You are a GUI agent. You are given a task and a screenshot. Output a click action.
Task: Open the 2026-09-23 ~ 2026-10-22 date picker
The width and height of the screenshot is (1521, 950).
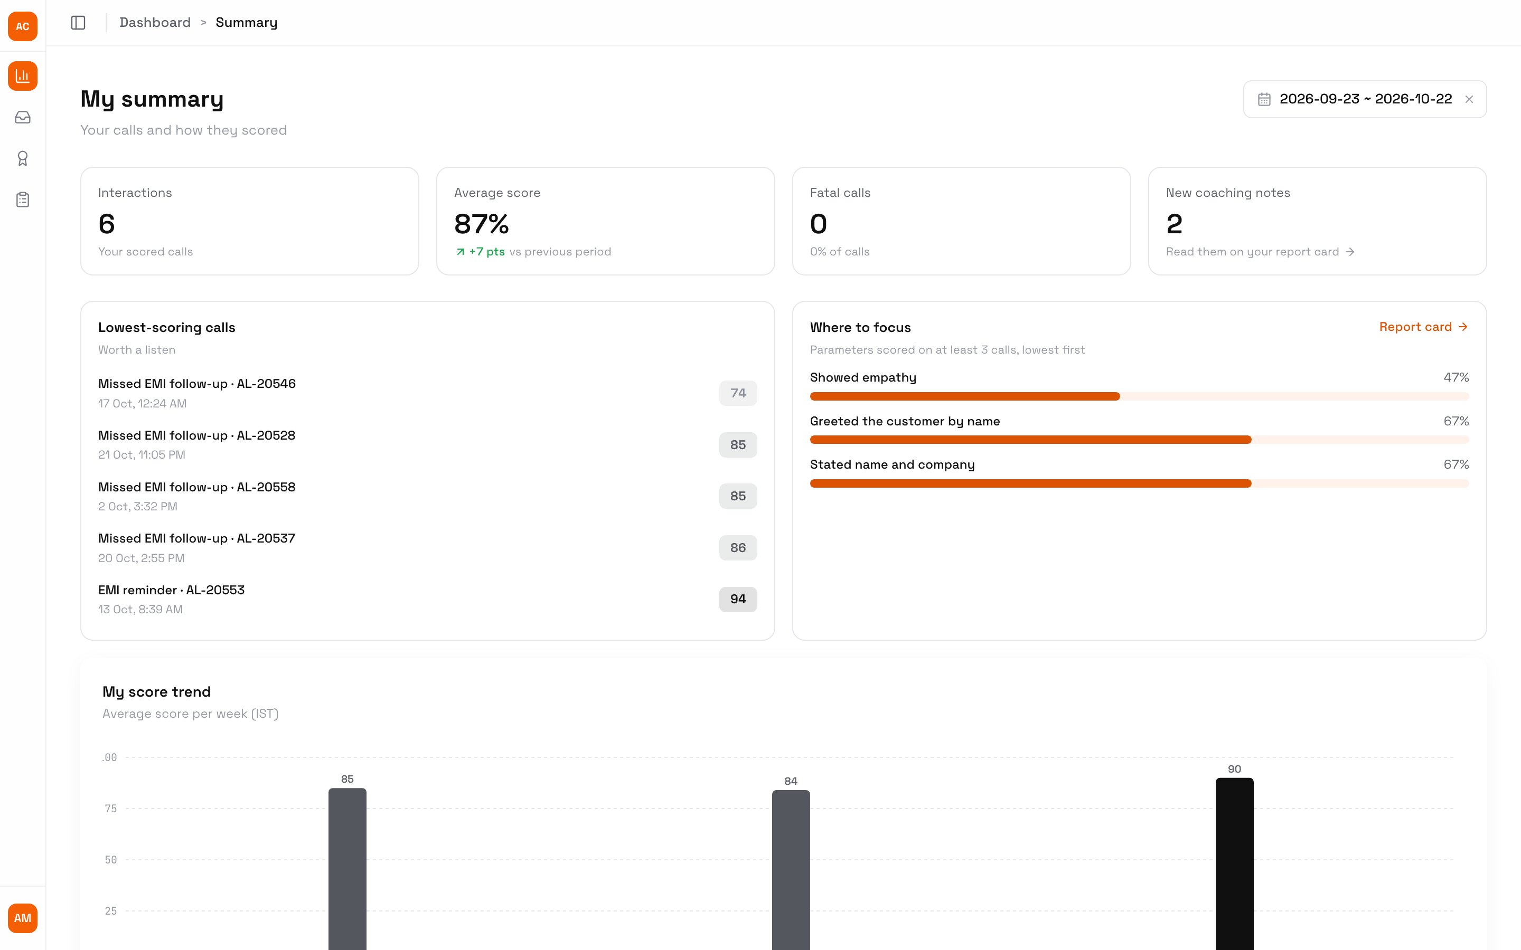tap(1365, 99)
